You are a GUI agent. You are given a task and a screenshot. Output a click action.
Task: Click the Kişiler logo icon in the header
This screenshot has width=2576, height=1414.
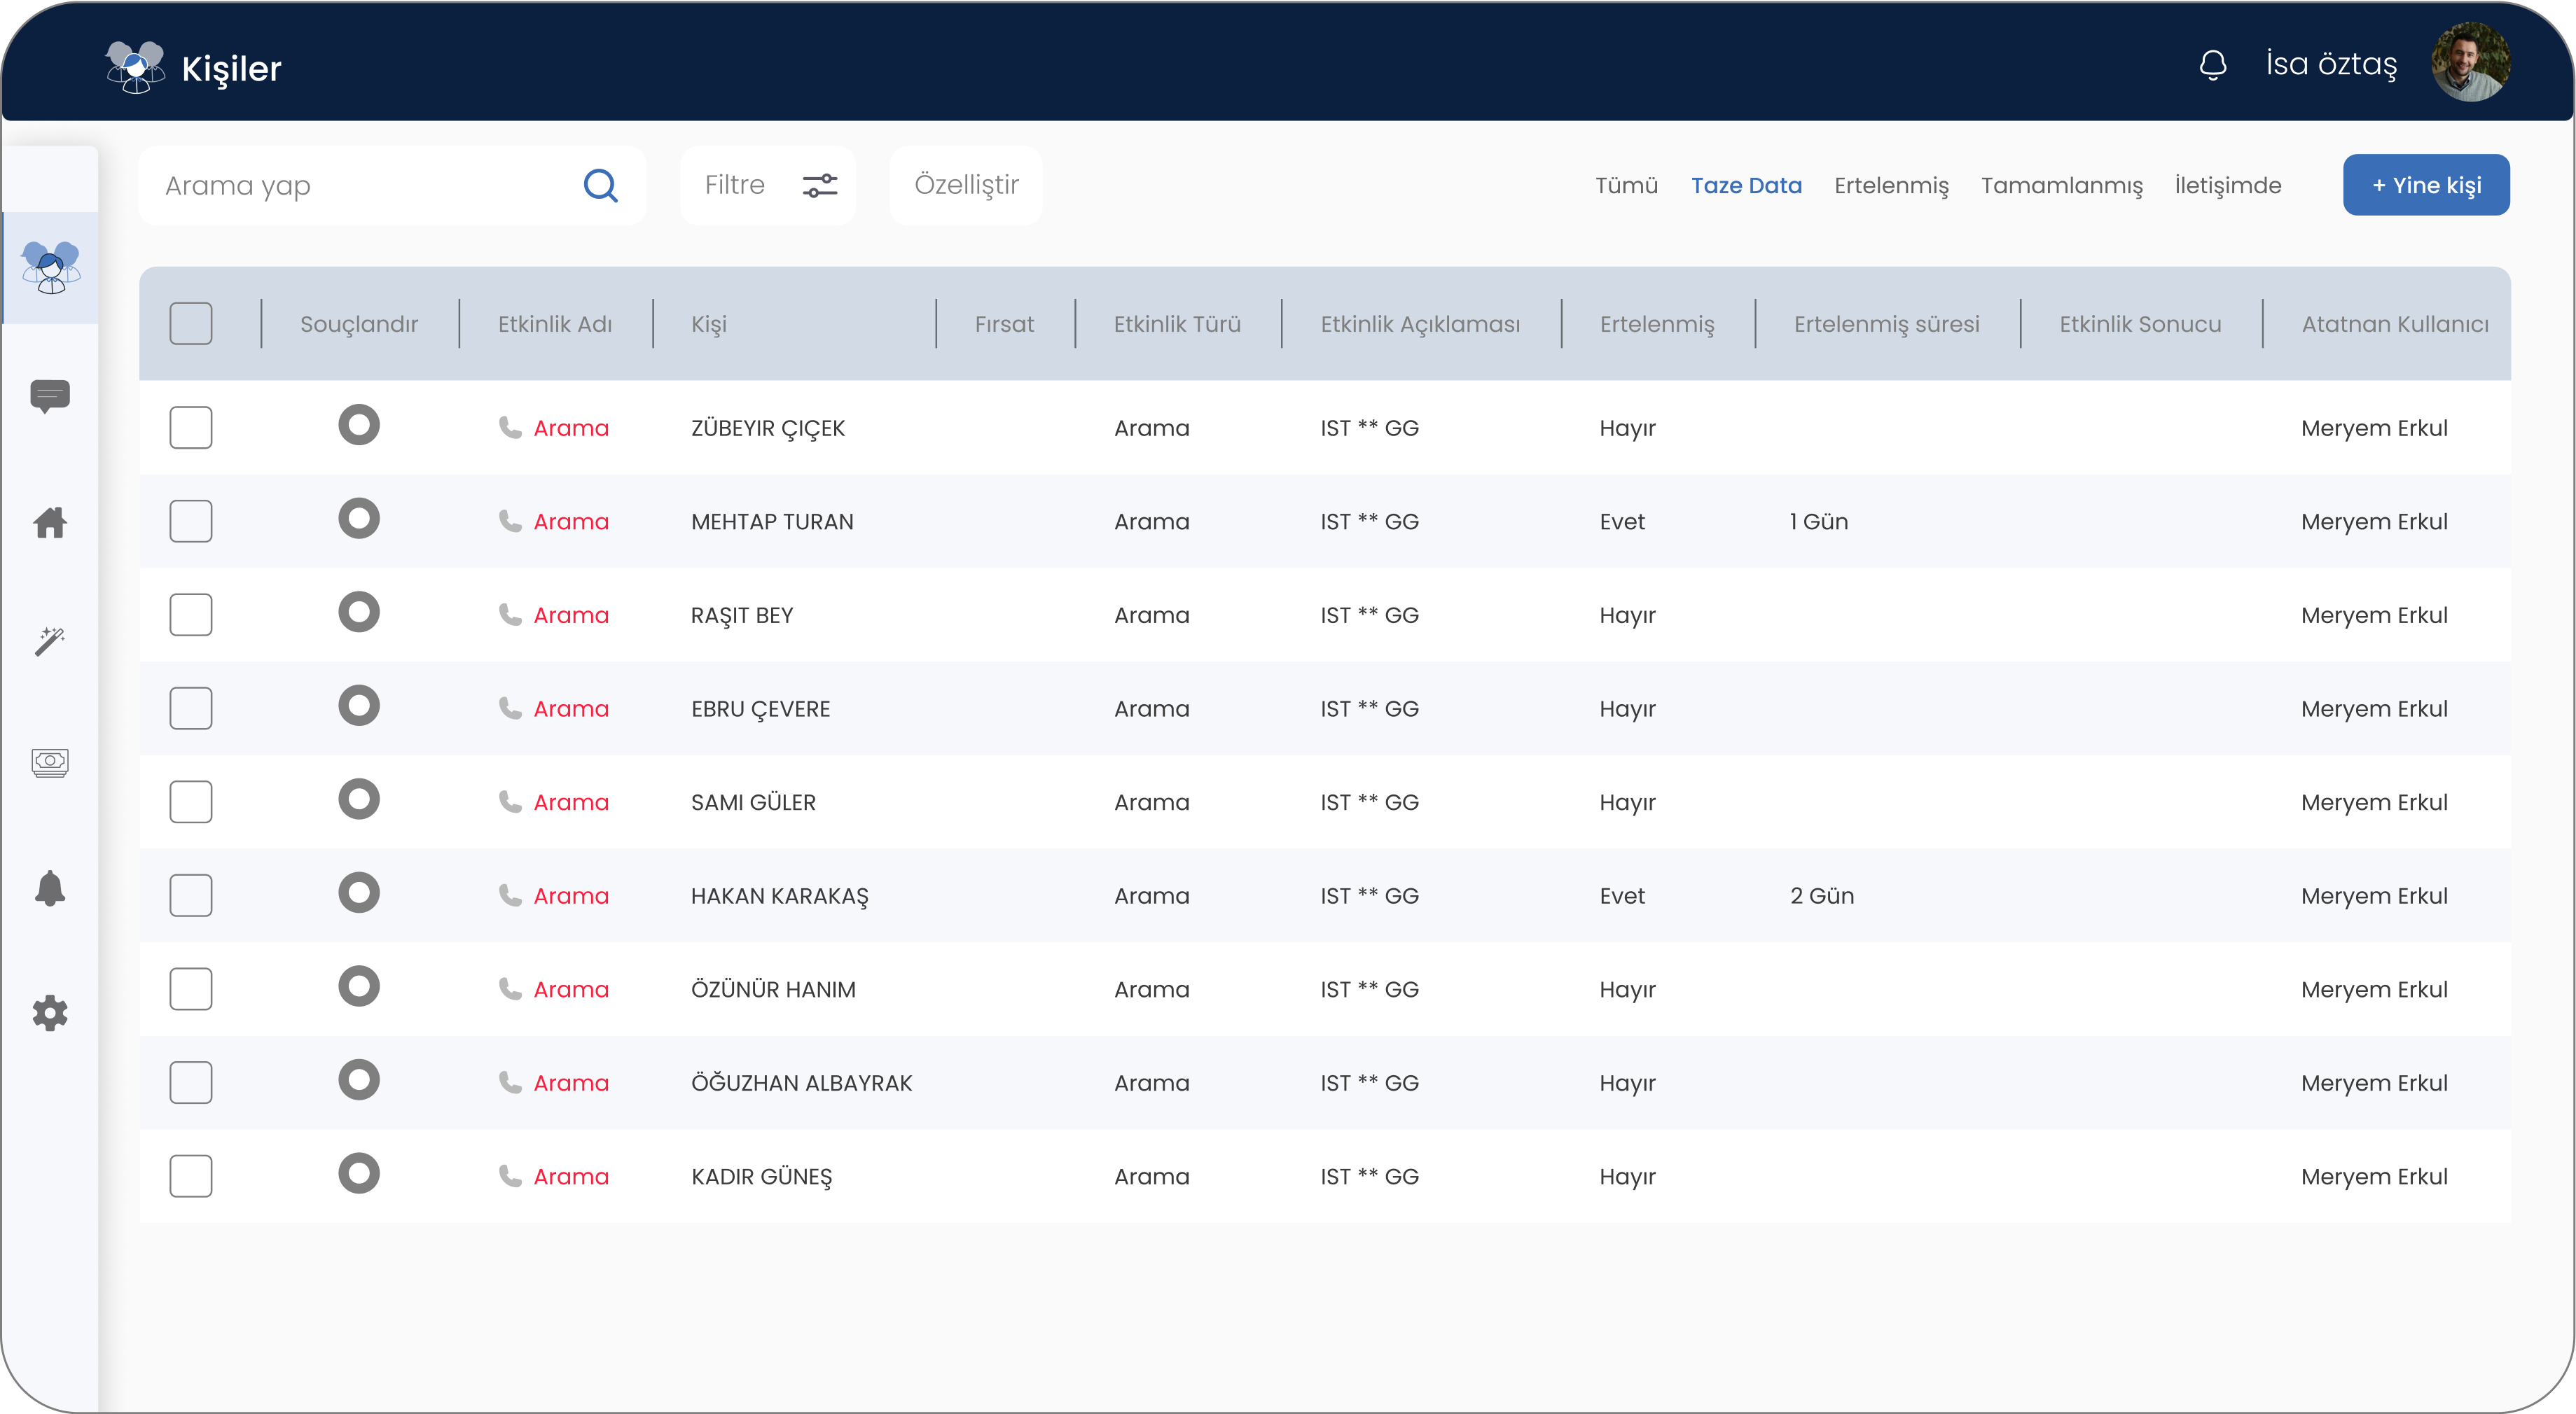tap(135, 67)
